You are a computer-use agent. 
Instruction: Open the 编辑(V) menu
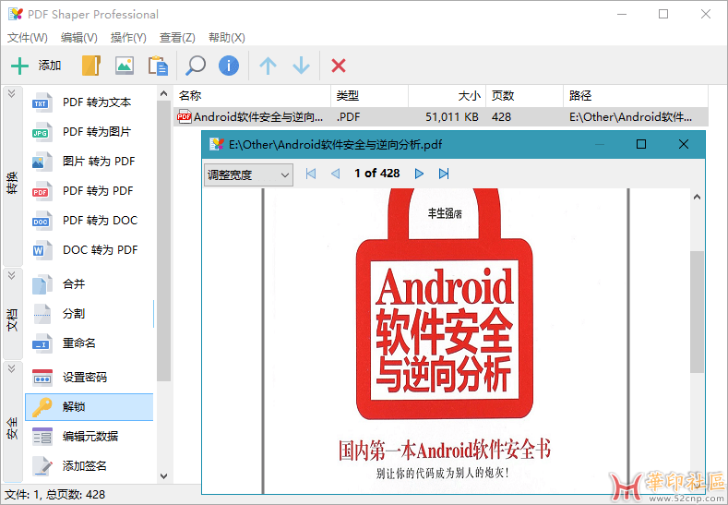click(79, 38)
